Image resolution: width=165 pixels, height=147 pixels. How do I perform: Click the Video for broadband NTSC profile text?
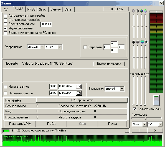click(x=48, y=64)
